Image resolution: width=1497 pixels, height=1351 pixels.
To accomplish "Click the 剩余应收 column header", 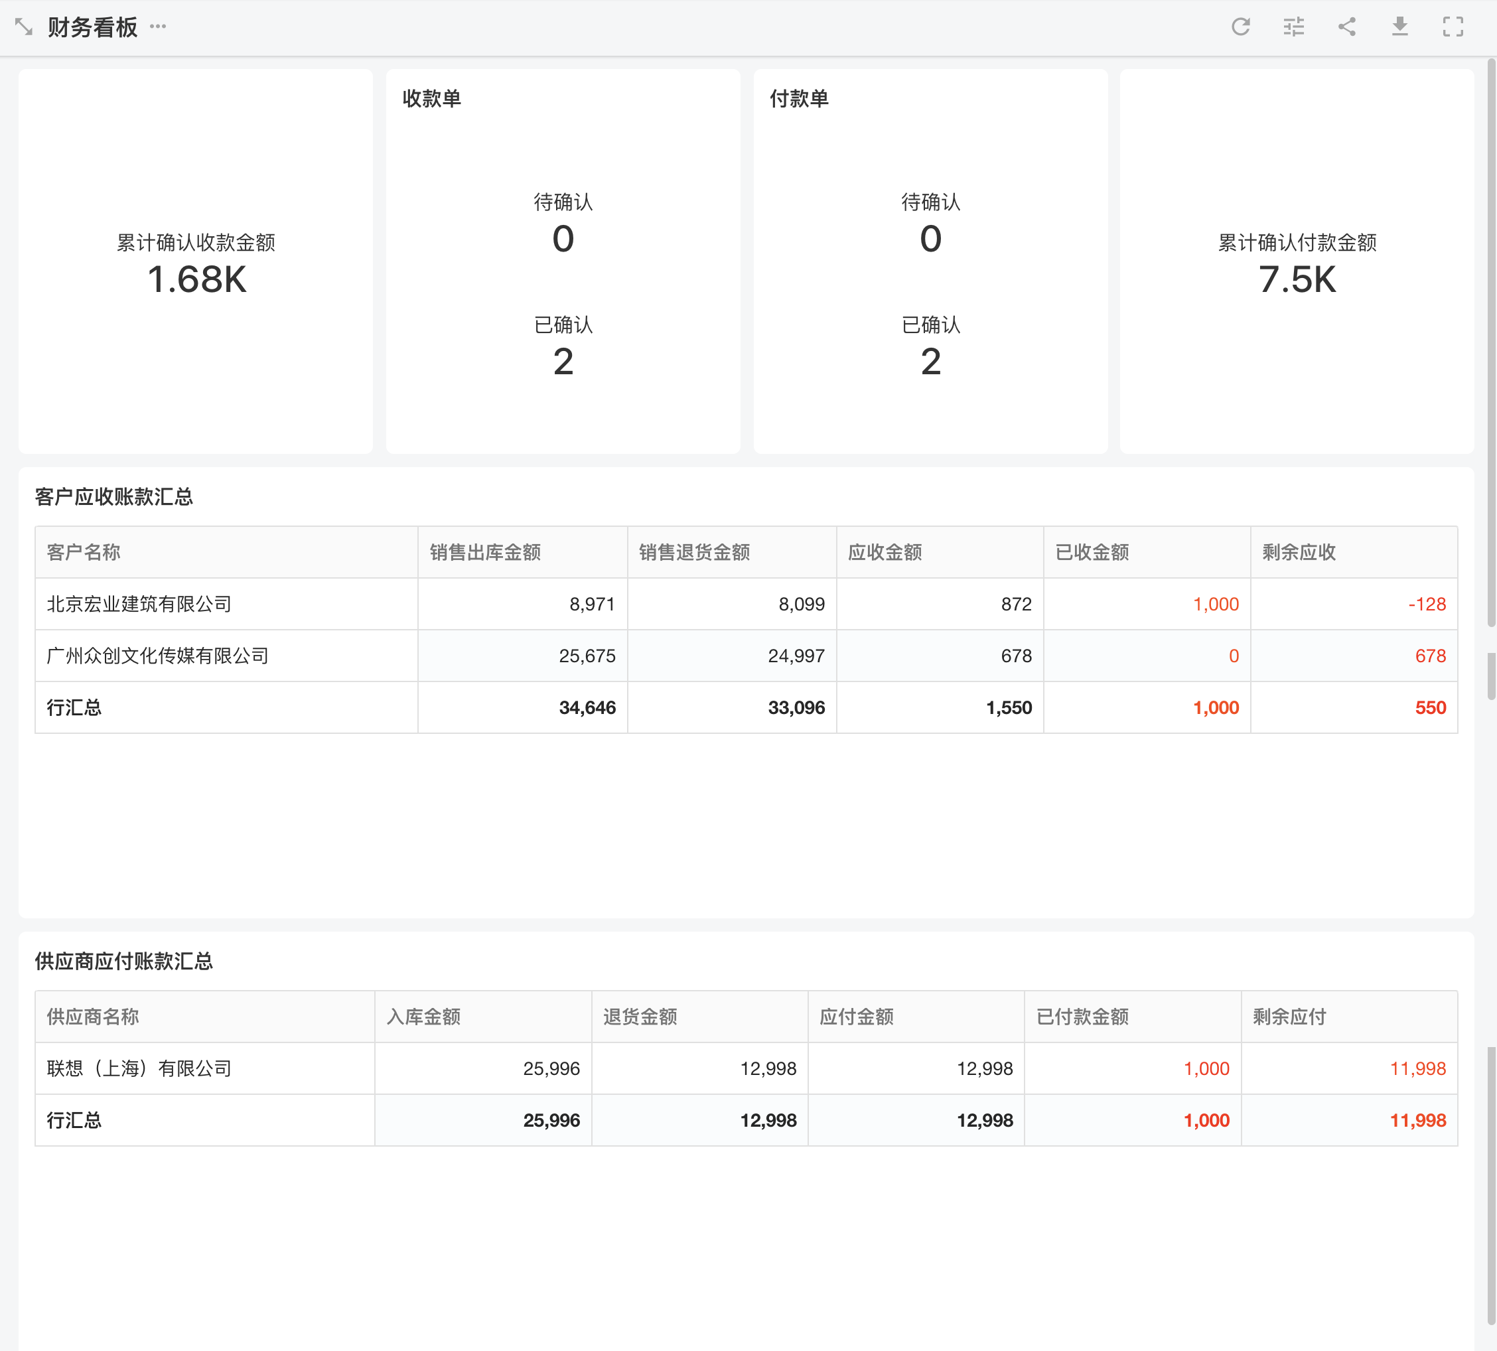I will coord(1354,552).
